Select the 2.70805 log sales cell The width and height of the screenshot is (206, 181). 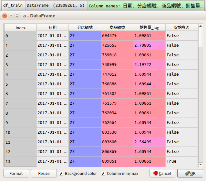tap(149, 45)
